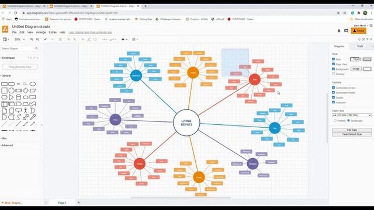Bookmark this page with star icon
This screenshot has height=210, width=374.
coord(344,13)
